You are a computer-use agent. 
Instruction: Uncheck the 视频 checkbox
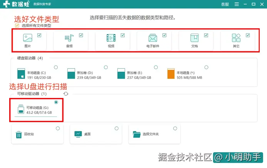123,35
